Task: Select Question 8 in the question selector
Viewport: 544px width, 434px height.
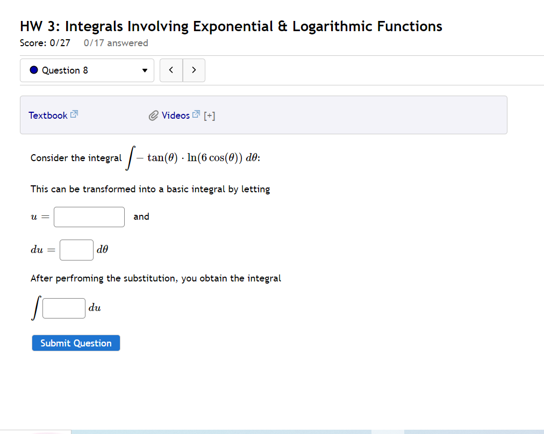Action: coord(70,70)
